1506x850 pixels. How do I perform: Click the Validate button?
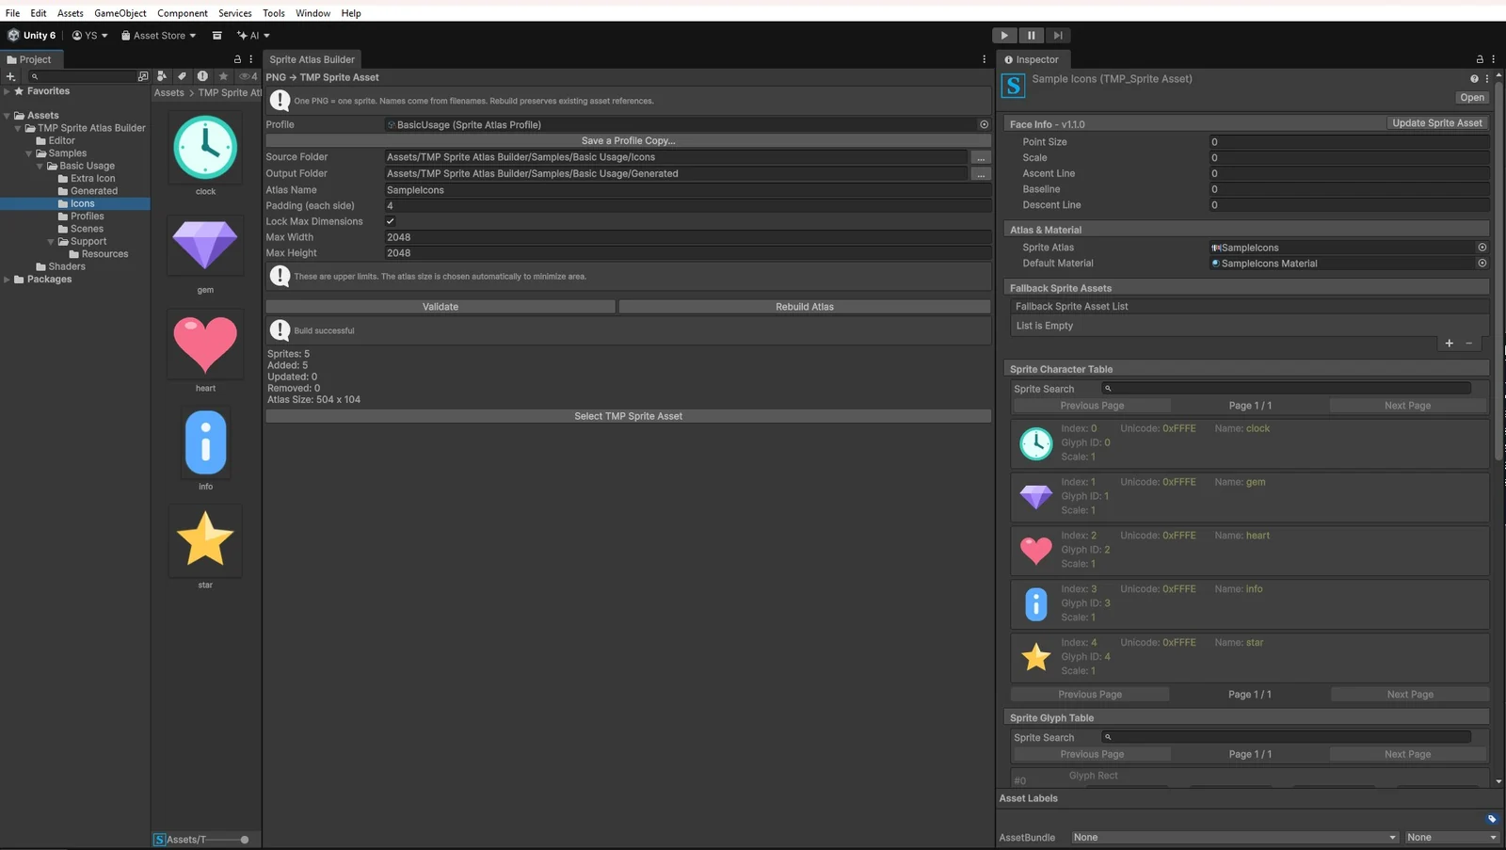[441, 307]
